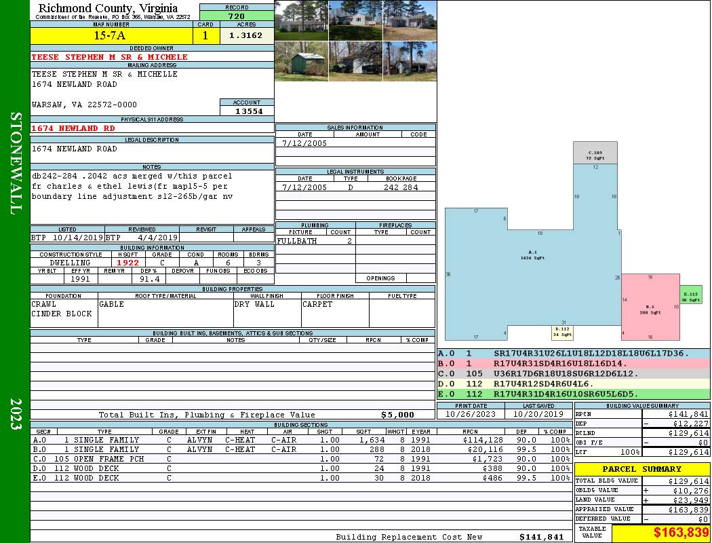This screenshot has height=543, width=712.
Task: Click the OBLDG VALUE $10,276
Action: tap(691, 490)
